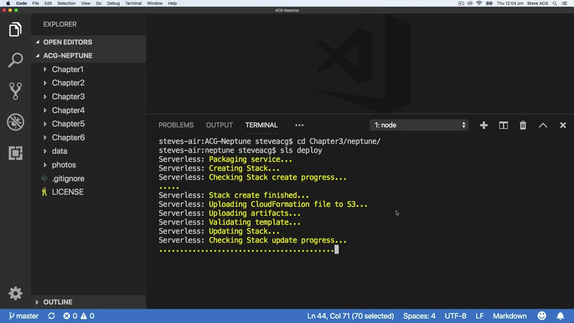The width and height of the screenshot is (574, 323).
Task: Open the Help menu
Action: point(172,3)
